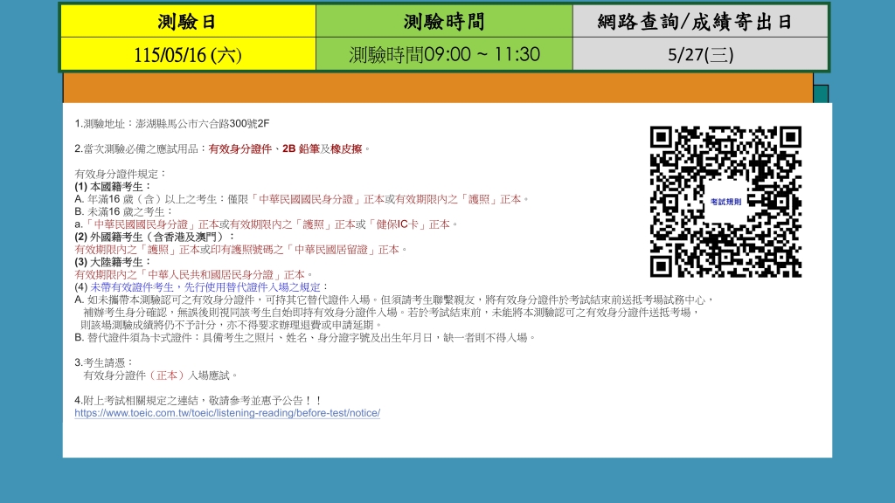Image resolution: width=895 pixels, height=503 pixels.
Task: Click the 測驗時間09:00 ~ 11:30 cell
Action: tap(444, 54)
